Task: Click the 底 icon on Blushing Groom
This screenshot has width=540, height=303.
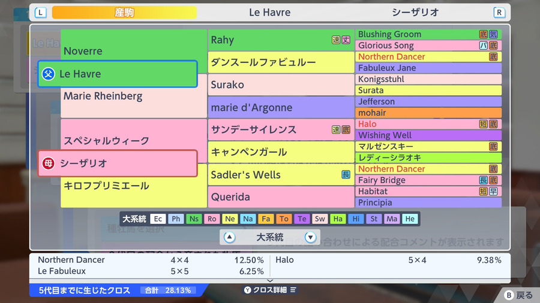Action: coord(484,34)
